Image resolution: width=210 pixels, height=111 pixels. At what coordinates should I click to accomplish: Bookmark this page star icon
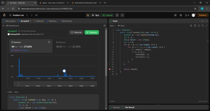(195, 9)
